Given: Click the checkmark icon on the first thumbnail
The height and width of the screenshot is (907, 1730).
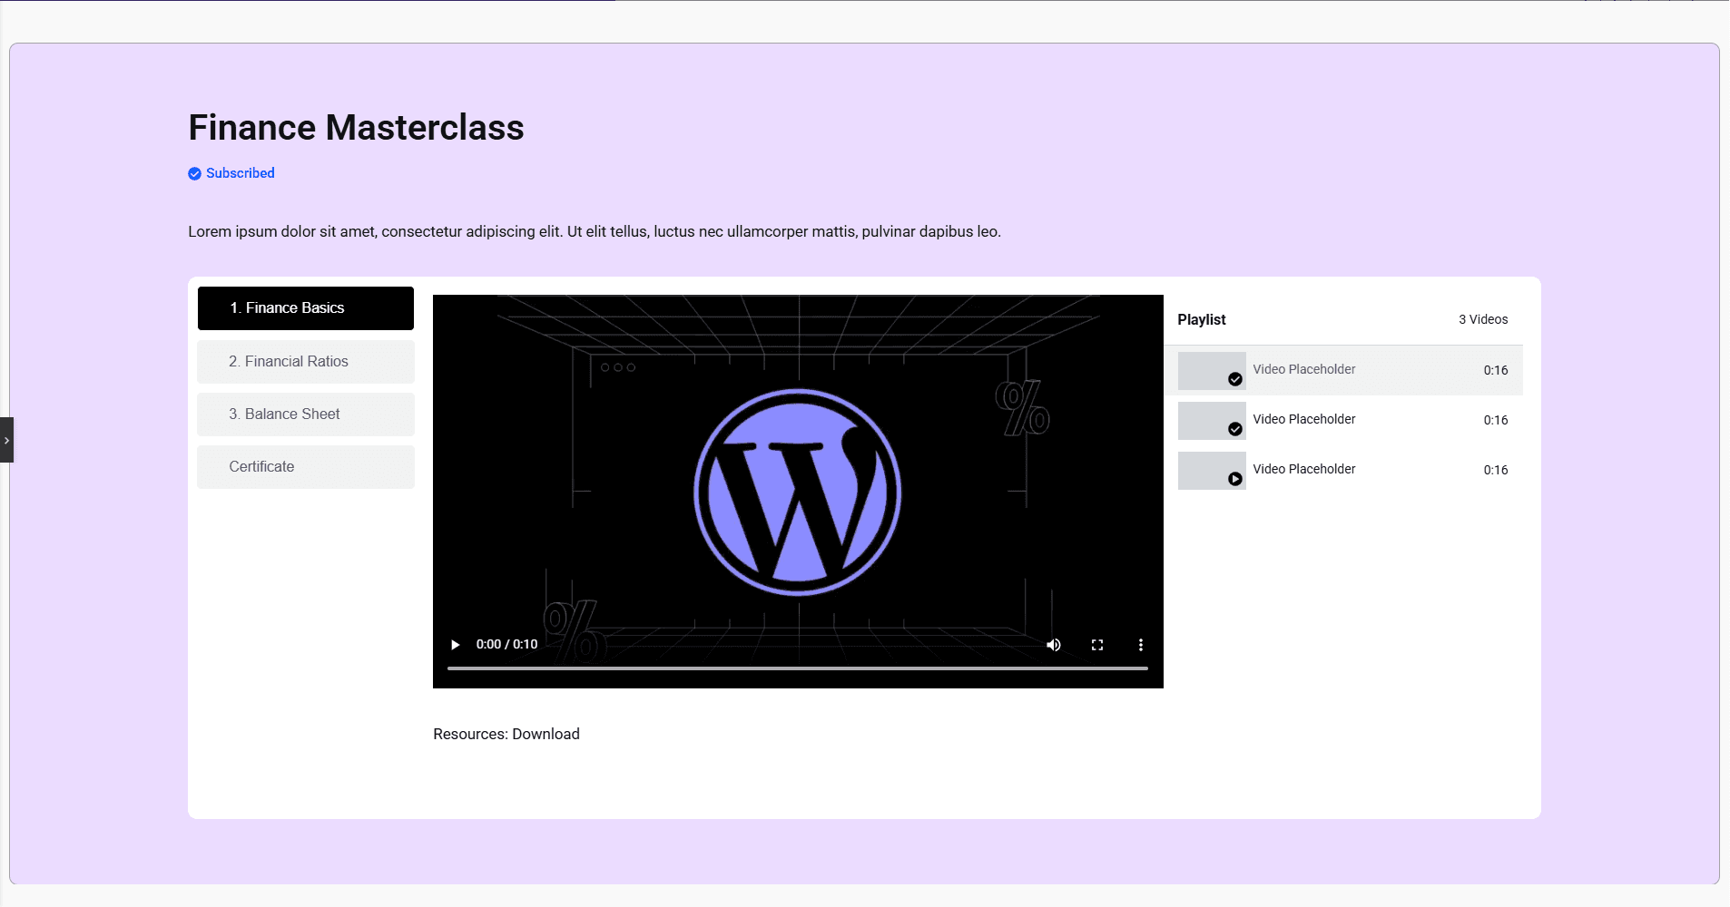Looking at the screenshot, I should pyautogui.click(x=1235, y=379).
